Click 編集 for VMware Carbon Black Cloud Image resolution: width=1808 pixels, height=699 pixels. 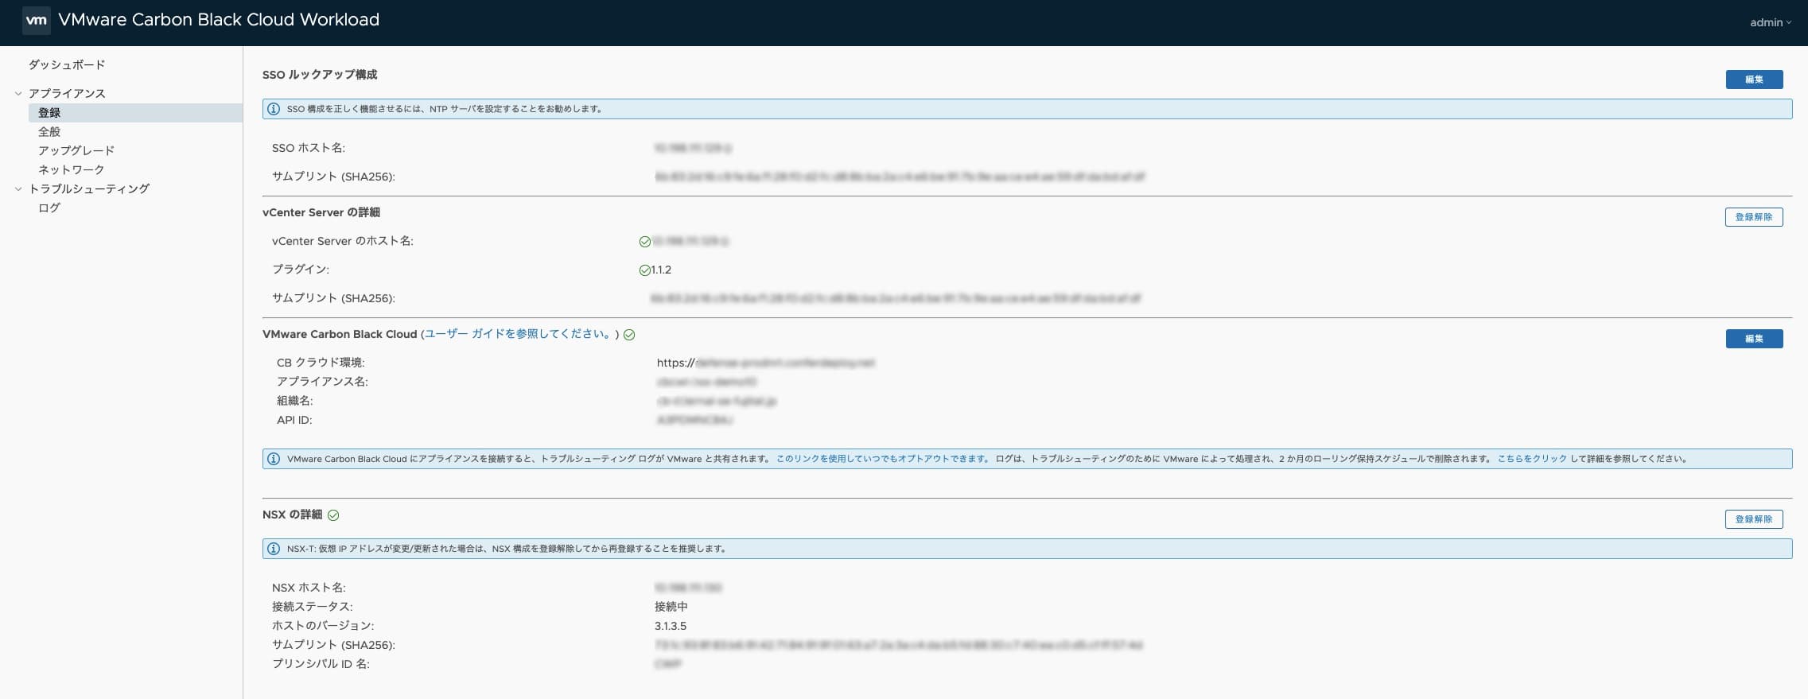click(1754, 339)
